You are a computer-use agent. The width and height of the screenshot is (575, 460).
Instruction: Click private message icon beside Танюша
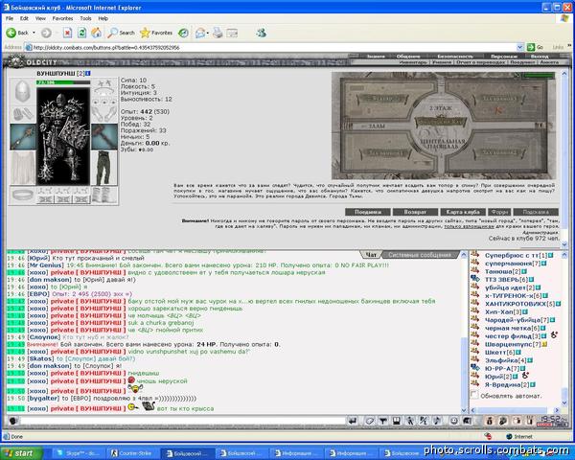tap(475, 271)
